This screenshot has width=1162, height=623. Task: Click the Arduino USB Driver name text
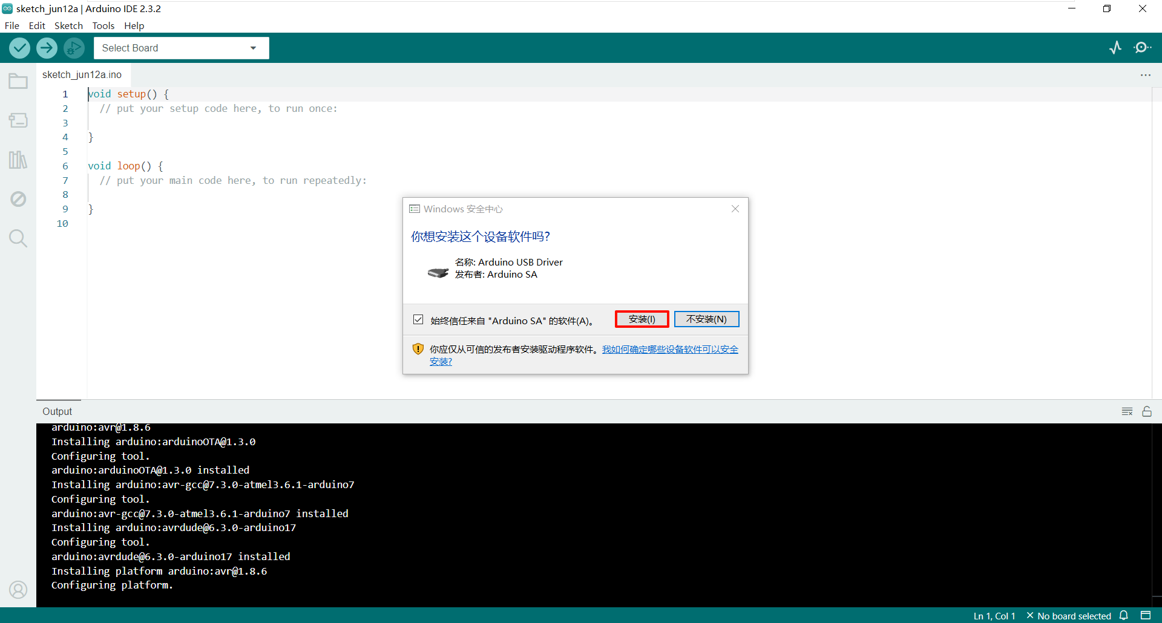pos(509,262)
